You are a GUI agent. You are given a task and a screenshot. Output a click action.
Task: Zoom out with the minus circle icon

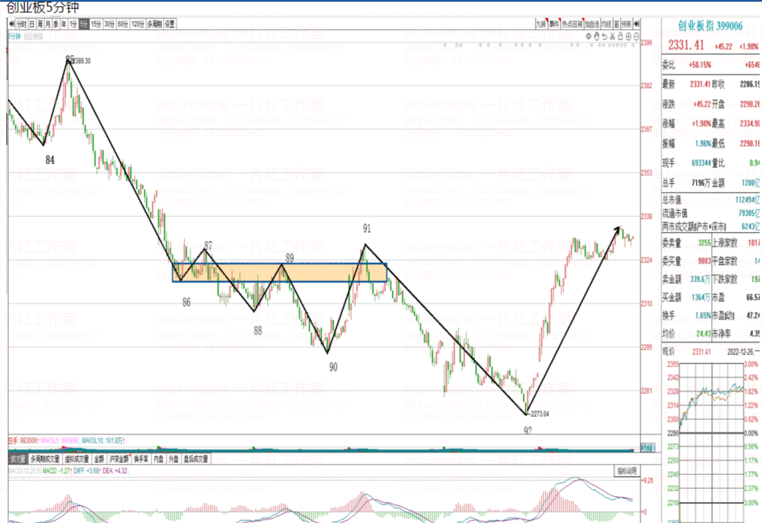click(x=636, y=36)
